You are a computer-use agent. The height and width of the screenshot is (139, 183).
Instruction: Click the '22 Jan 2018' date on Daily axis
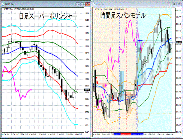pyautogui.click(x=60, y=134)
